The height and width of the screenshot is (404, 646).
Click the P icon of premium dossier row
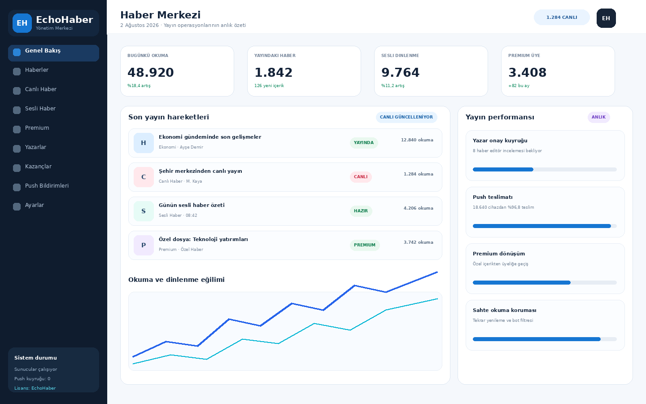tap(144, 245)
